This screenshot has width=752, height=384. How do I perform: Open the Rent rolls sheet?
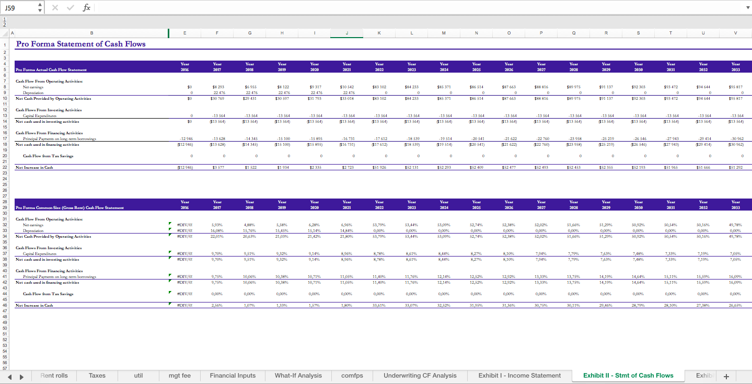click(54, 376)
